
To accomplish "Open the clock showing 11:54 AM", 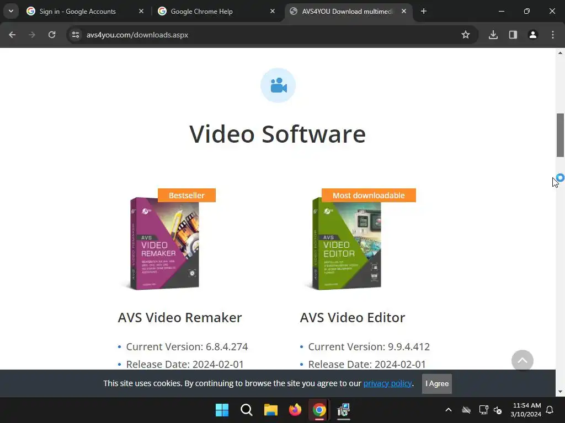I will 526,410.
